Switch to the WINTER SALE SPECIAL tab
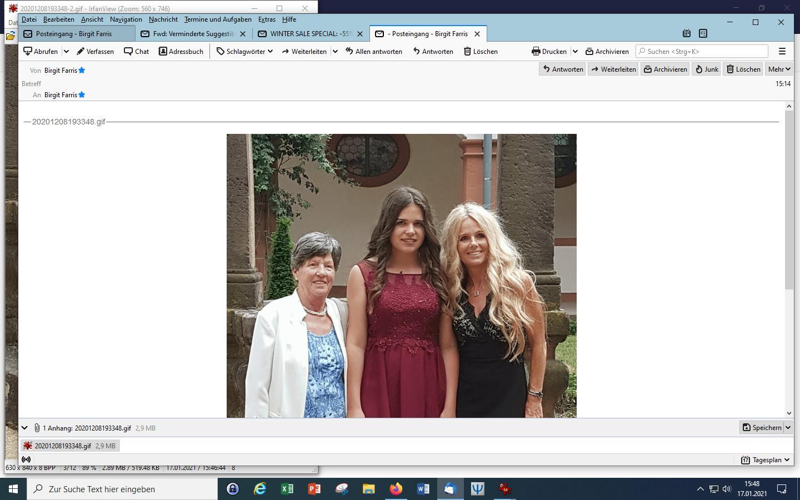 coord(310,33)
